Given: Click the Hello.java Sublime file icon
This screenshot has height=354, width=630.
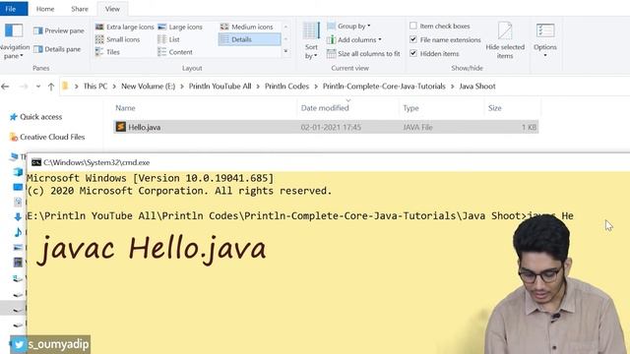Looking at the screenshot, I should pyautogui.click(x=120, y=127).
